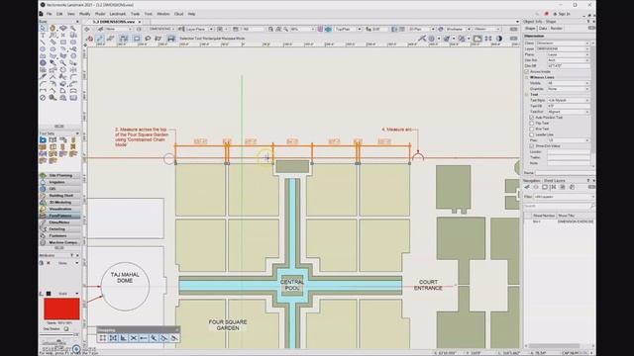Open the Text Style dropdown
Viewport: 634px width, 356px height.
(568, 100)
